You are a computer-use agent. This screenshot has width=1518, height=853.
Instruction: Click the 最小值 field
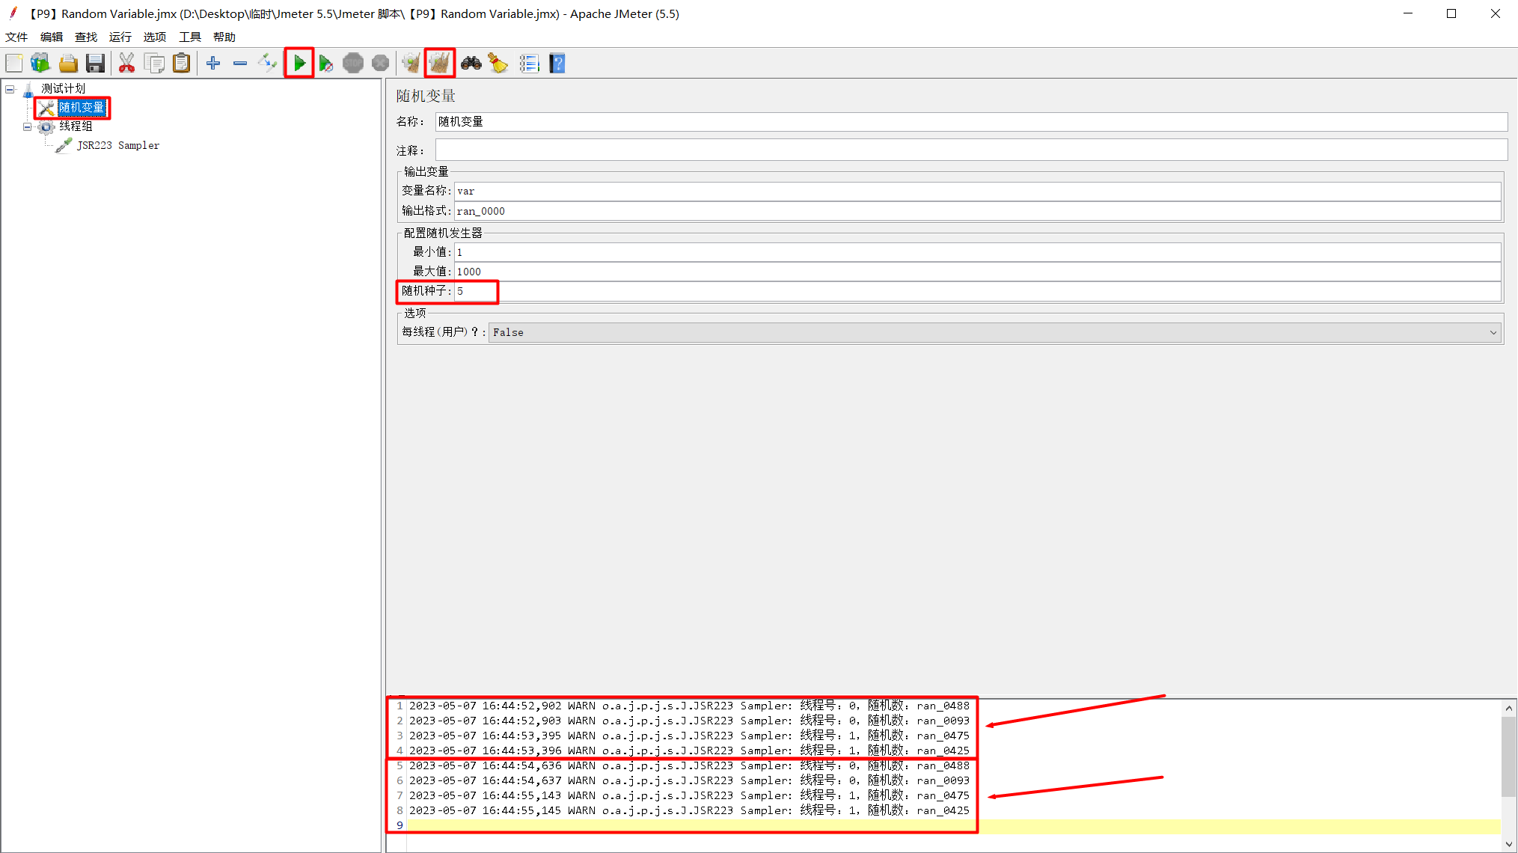click(x=977, y=252)
